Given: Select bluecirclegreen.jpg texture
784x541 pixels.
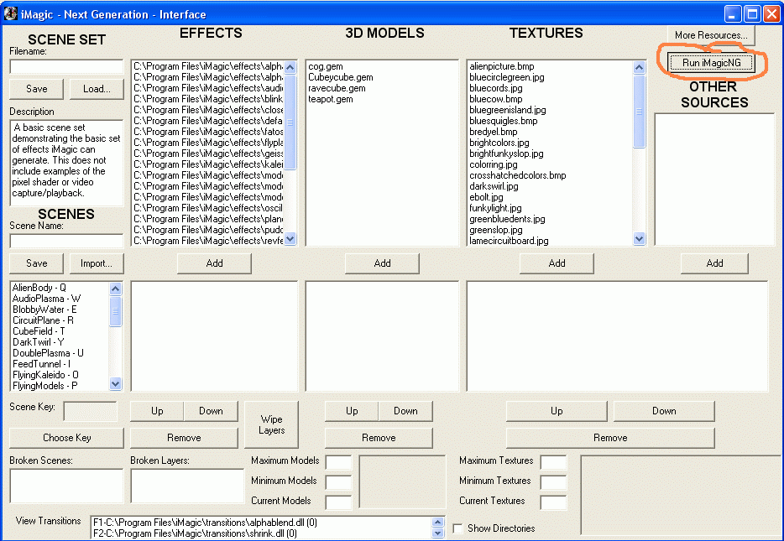Looking at the screenshot, I should point(506,77).
